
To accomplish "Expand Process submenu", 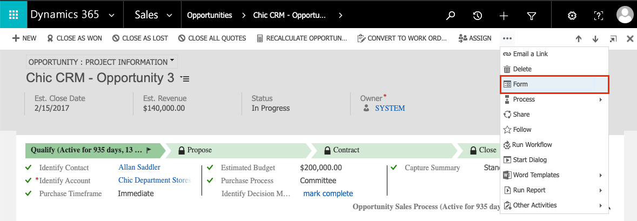I will click(554, 99).
